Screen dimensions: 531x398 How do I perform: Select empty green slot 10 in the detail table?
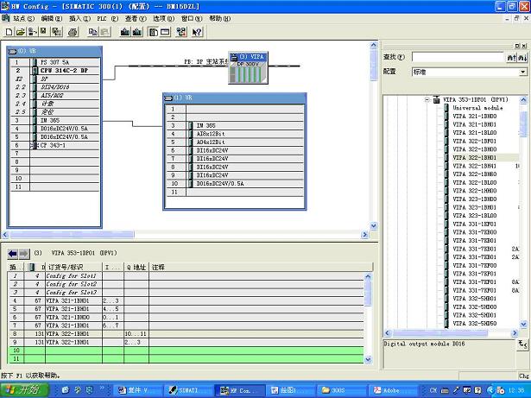tap(186, 351)
